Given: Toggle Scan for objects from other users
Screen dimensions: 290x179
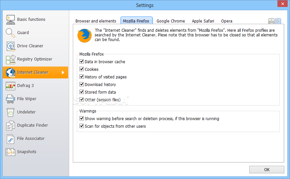Looking at the screenshot, I should [81, 126].
